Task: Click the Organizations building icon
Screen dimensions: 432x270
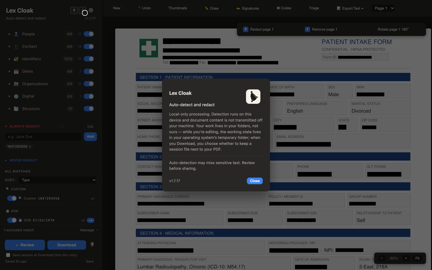Action: pyautogui.click(x=16, y=84)
